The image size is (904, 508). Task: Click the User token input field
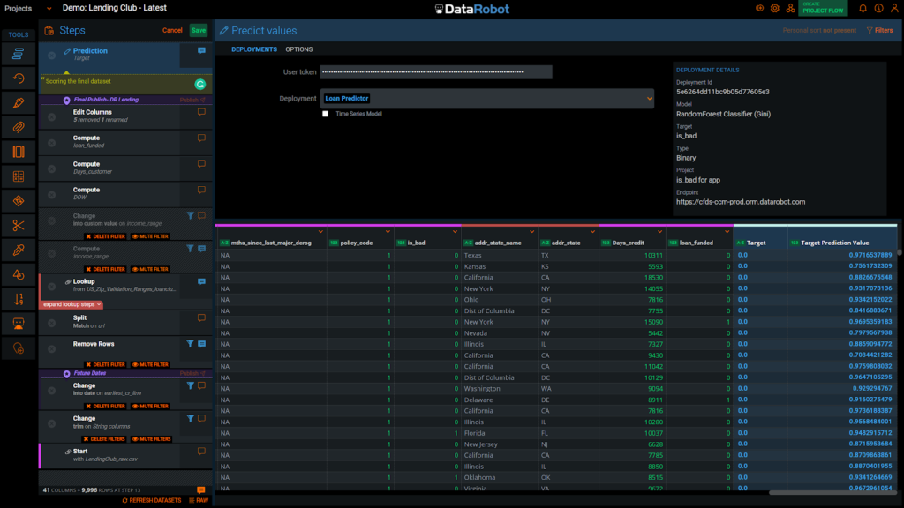(436, 72)
